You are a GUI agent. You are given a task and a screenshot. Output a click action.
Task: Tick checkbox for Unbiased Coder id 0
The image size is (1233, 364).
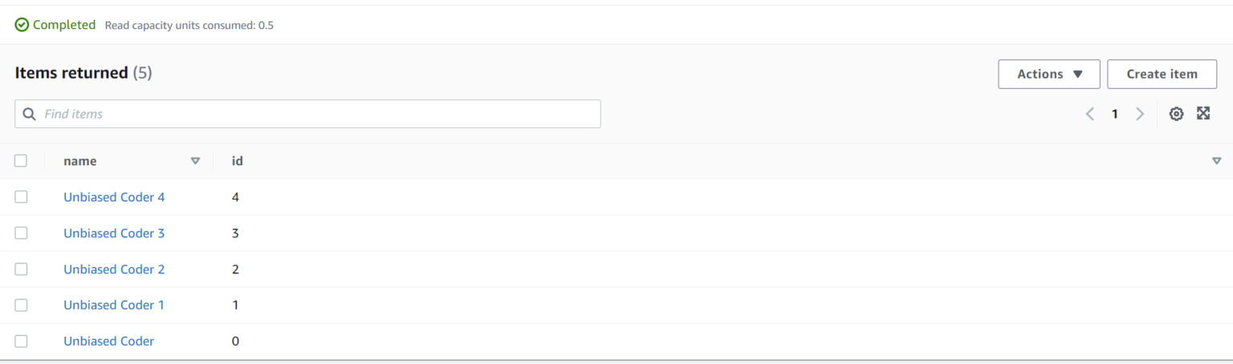21,341
